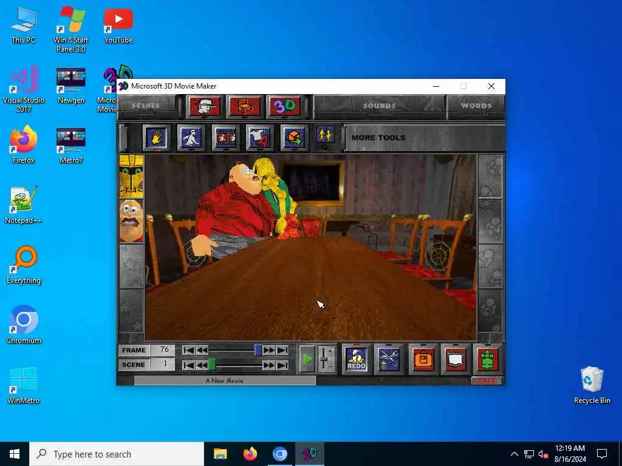Image resolution: width=622 pixels, height=466 pixels.
Task: Open the Chromium desktop shortcut
Action: 24,325
